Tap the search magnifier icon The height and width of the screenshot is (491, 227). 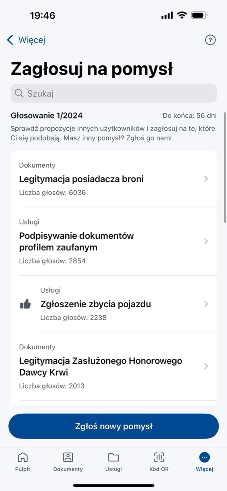click(x=19, y=93)
